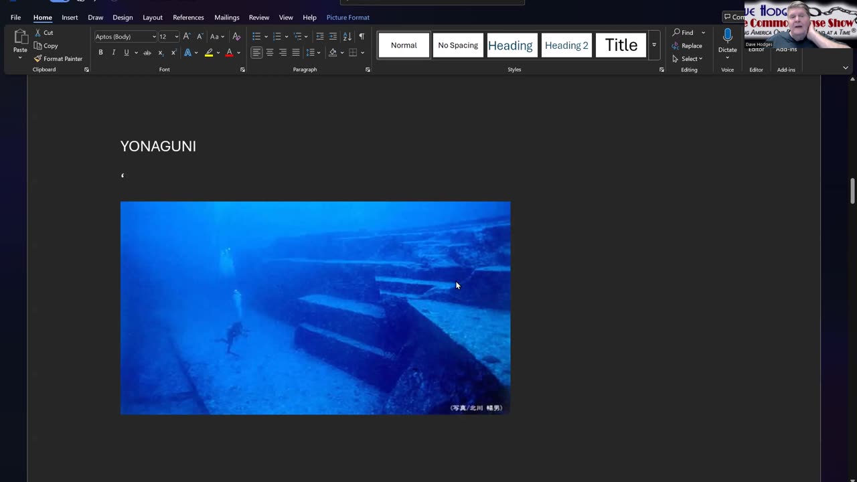Viewport: 857px width, 482px height.
Task: Start Dictate with the microphone icon
Action: click(727, 36)
